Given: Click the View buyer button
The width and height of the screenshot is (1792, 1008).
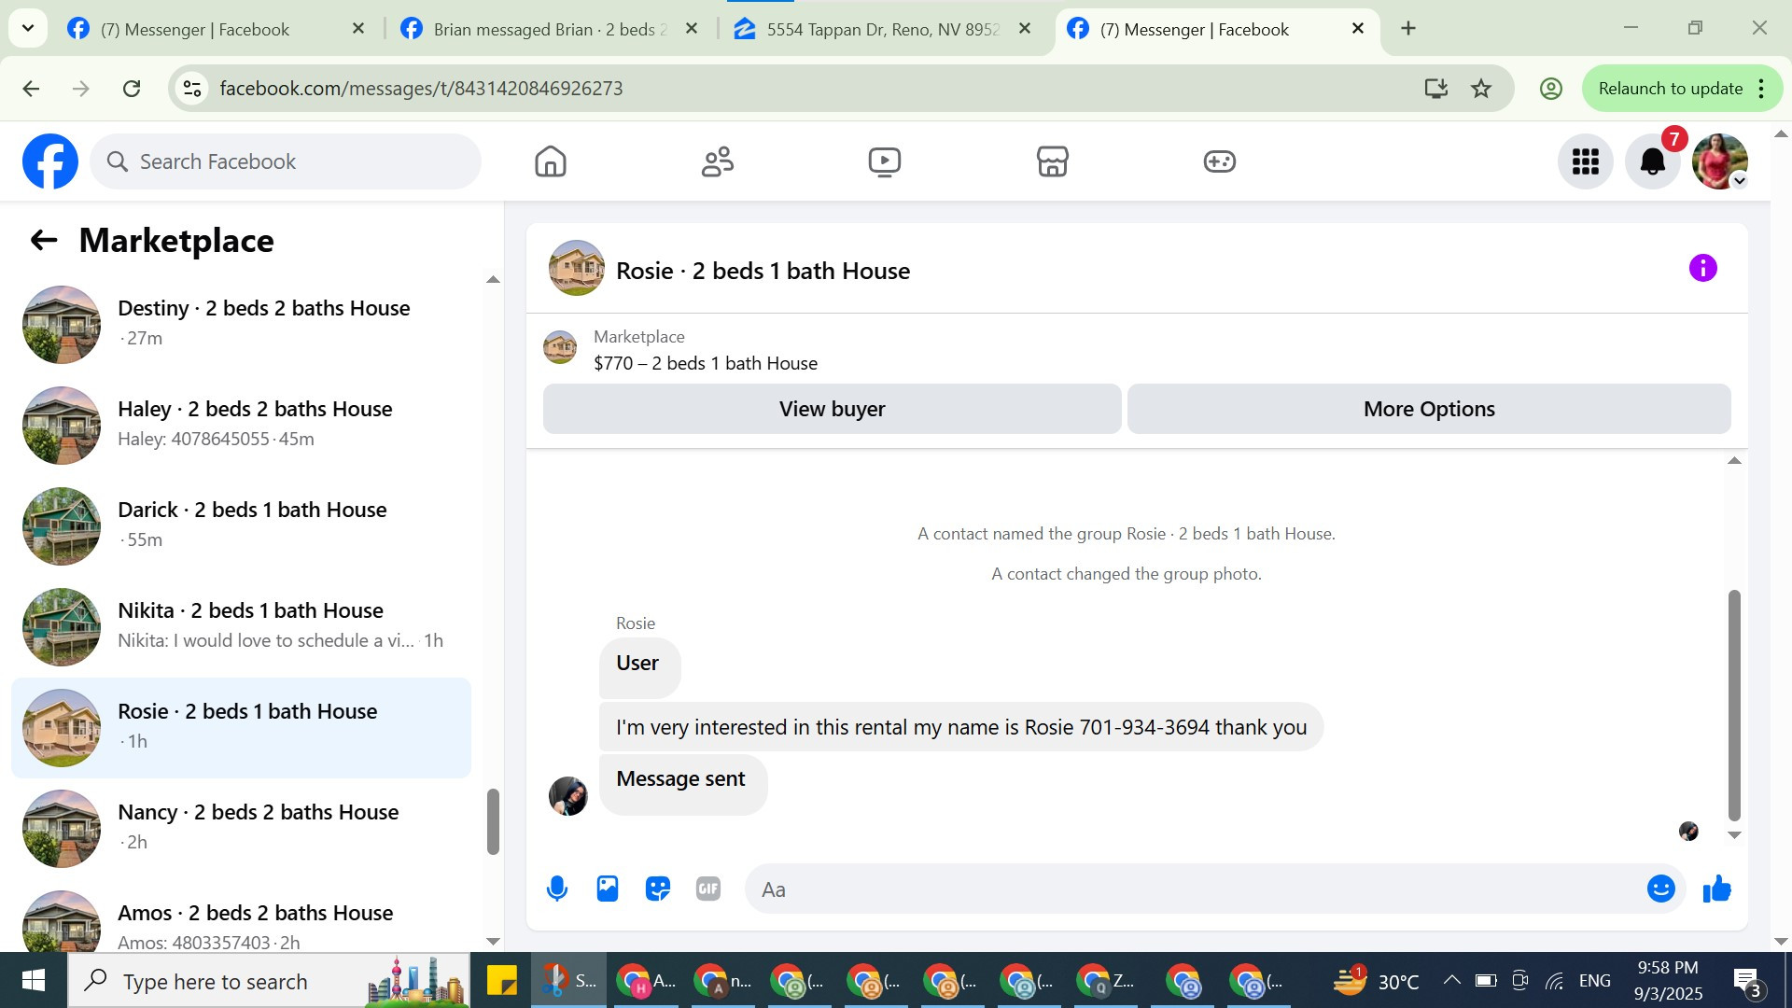Looking at the screenshot, I should coord(833,409).
